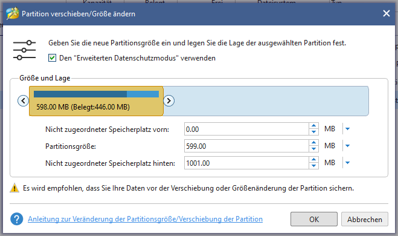Click the partition wizard title bar icon
The width and height of the screenshot is (398, 236).
(13, 13)
